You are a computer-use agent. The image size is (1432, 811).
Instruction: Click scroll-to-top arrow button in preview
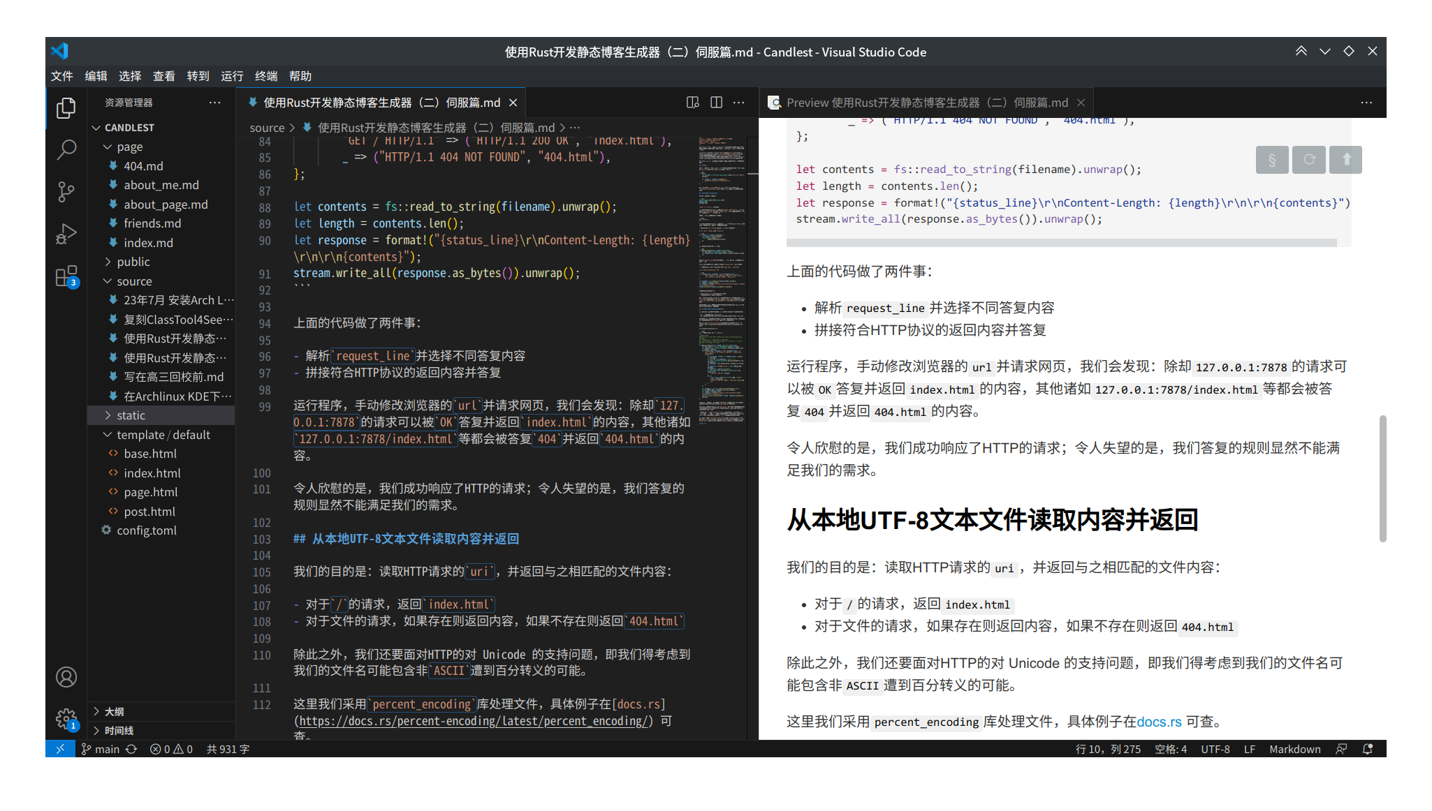(x=1346, y=160)
